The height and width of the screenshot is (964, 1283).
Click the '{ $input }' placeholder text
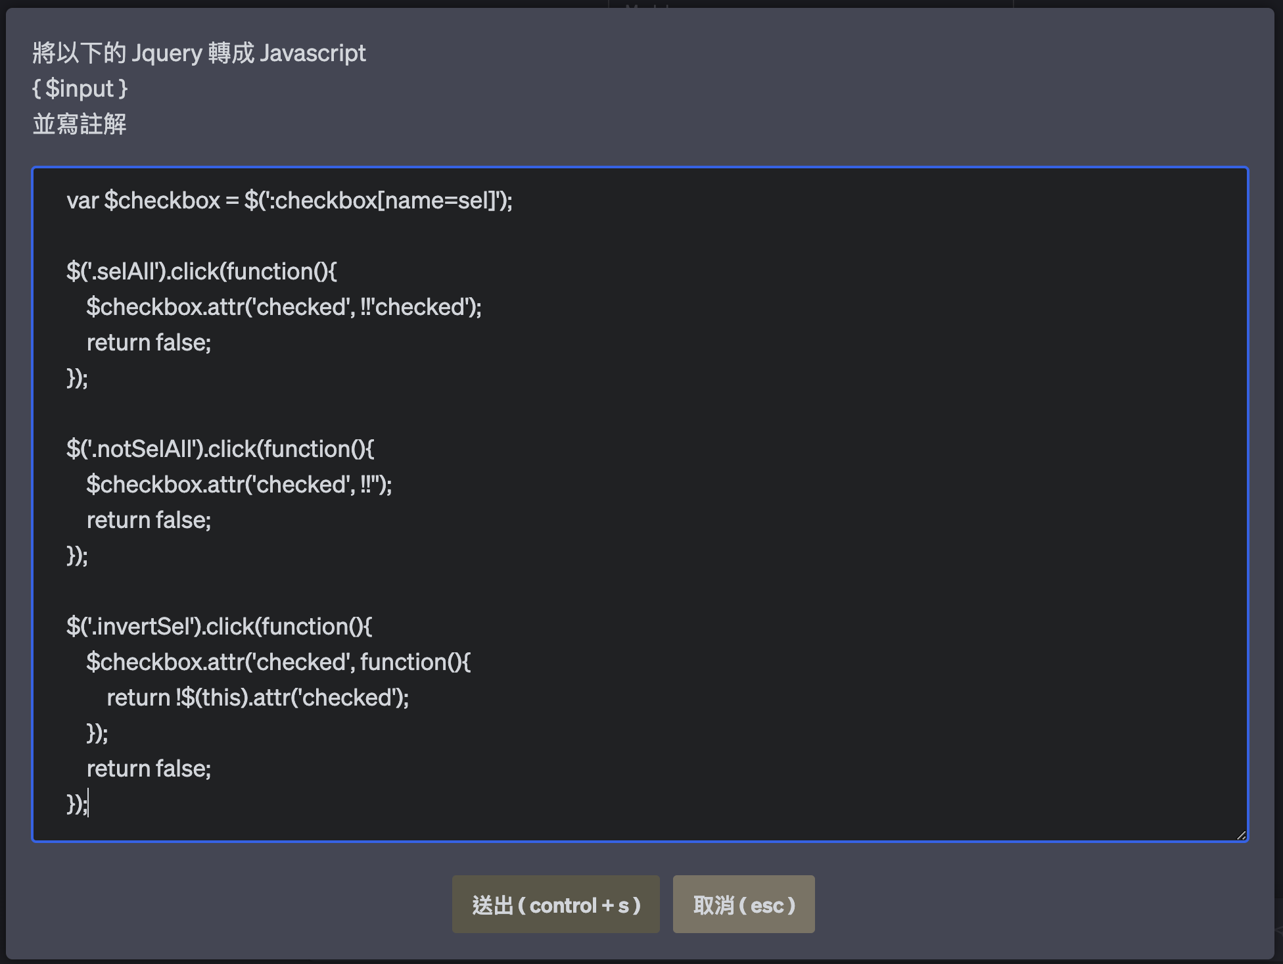[80, 88]
